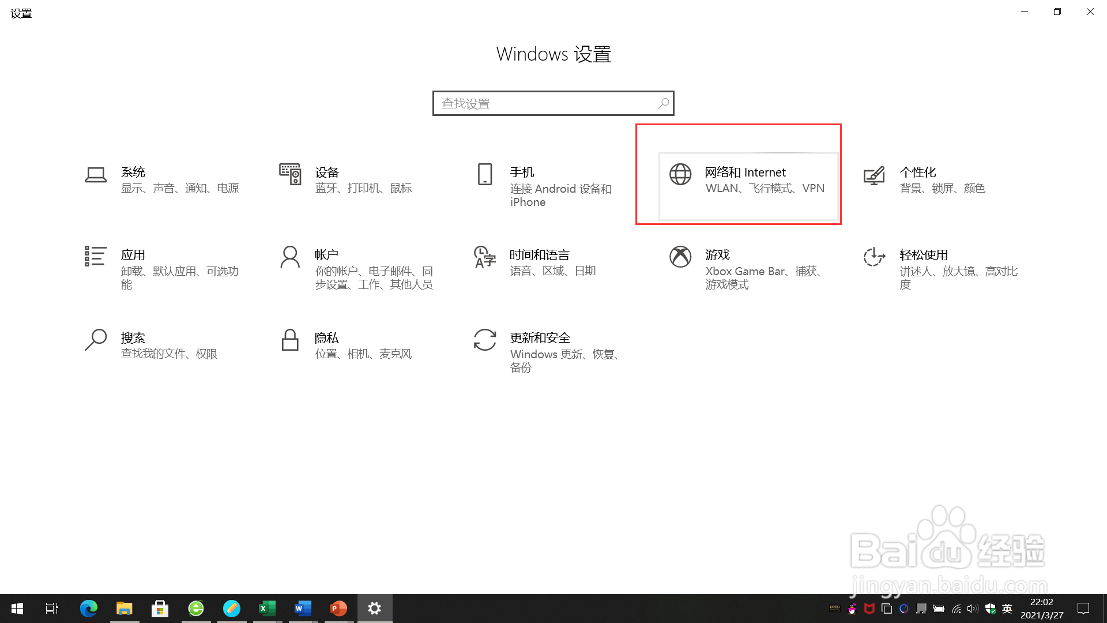
Task: Open the 隐私 padlock icon
Action: tap(290, 340)
